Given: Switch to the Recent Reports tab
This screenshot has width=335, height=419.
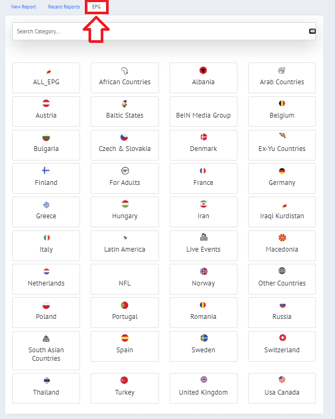Looking at the screenshot, I should pyautogui.click(x=64, y=7).
